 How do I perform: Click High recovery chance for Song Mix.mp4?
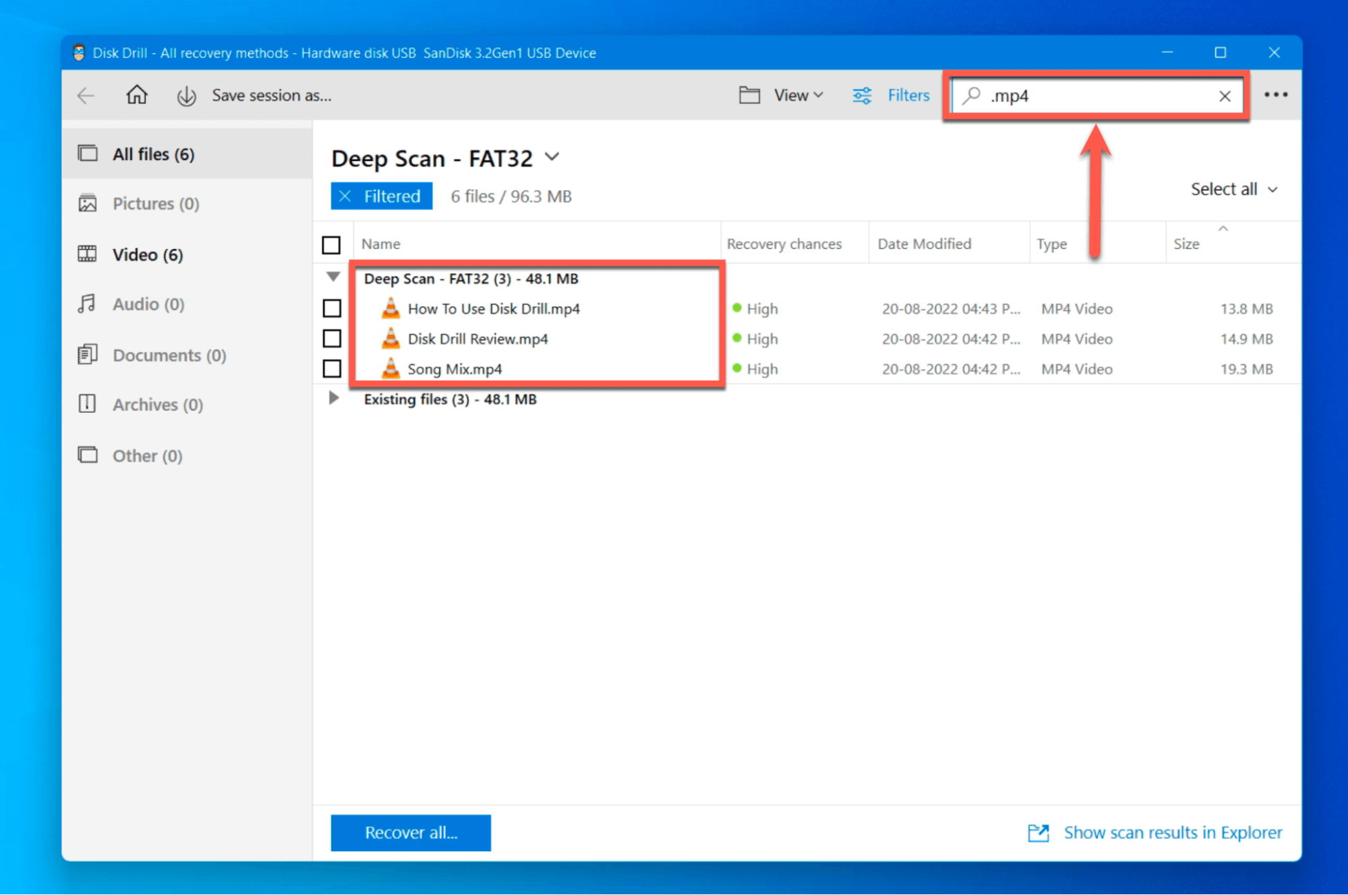(755, 369)
